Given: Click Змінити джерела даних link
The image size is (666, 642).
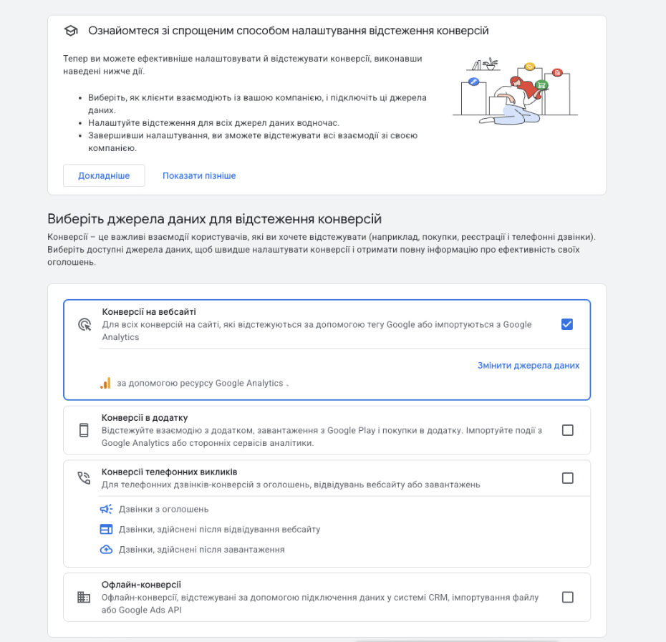Looking at the screenshot, I should point(529,365).
